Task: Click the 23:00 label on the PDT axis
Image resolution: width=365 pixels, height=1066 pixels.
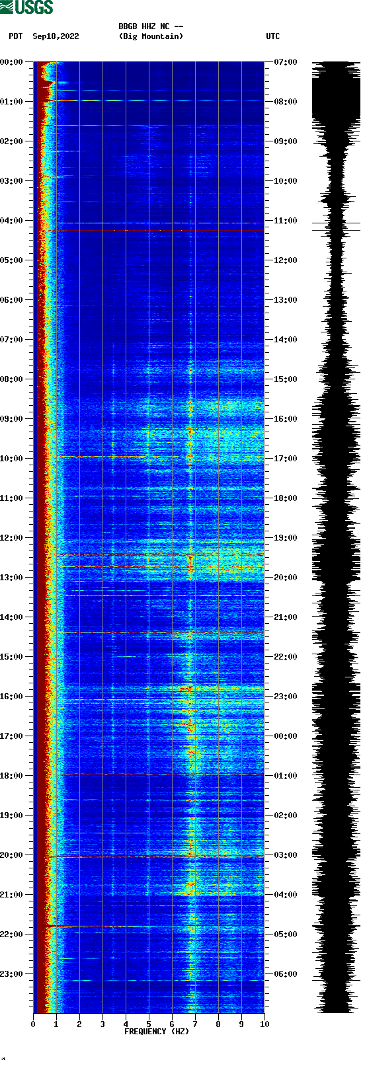Action: 12,974
